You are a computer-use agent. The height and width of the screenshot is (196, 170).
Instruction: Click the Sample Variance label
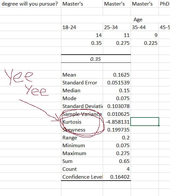coord(82,114)
